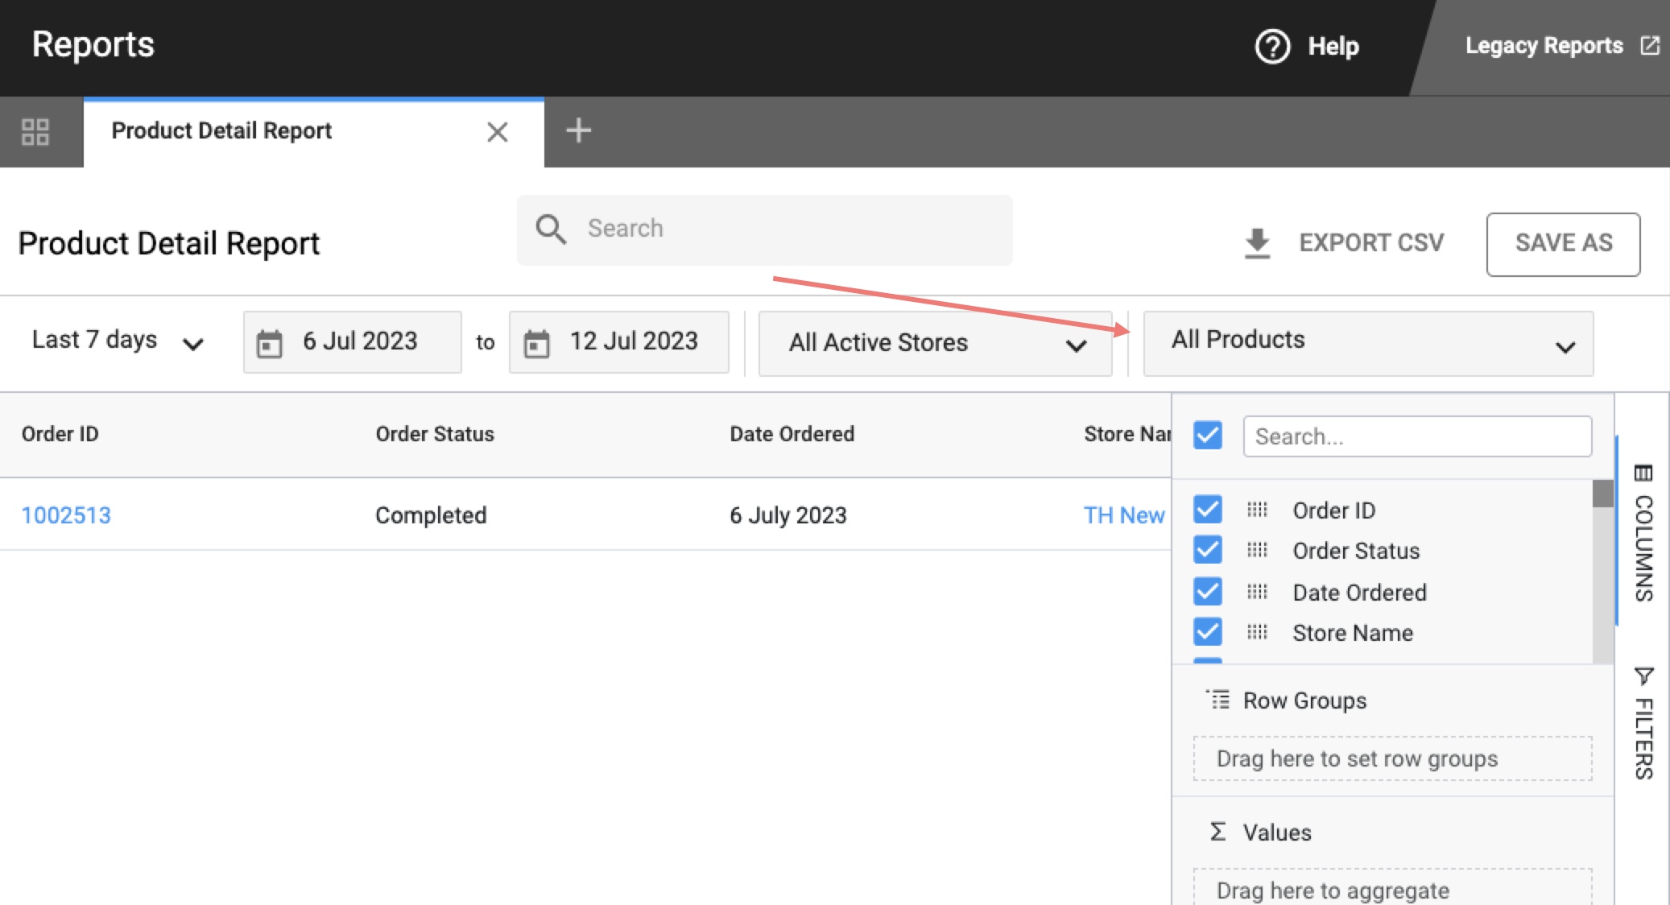This screenshot has width=1670, height=905.
Task: Open the Last 7 days range dropdown
Action: pyautogui.click(x=118, y=341)
